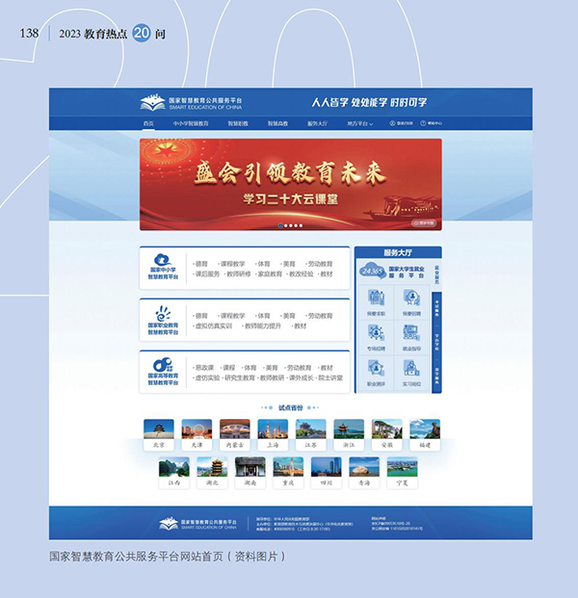Click the 更多专题 button on the banner
The width and height of the screenshot is (578, 598).
tap(424, 223)
